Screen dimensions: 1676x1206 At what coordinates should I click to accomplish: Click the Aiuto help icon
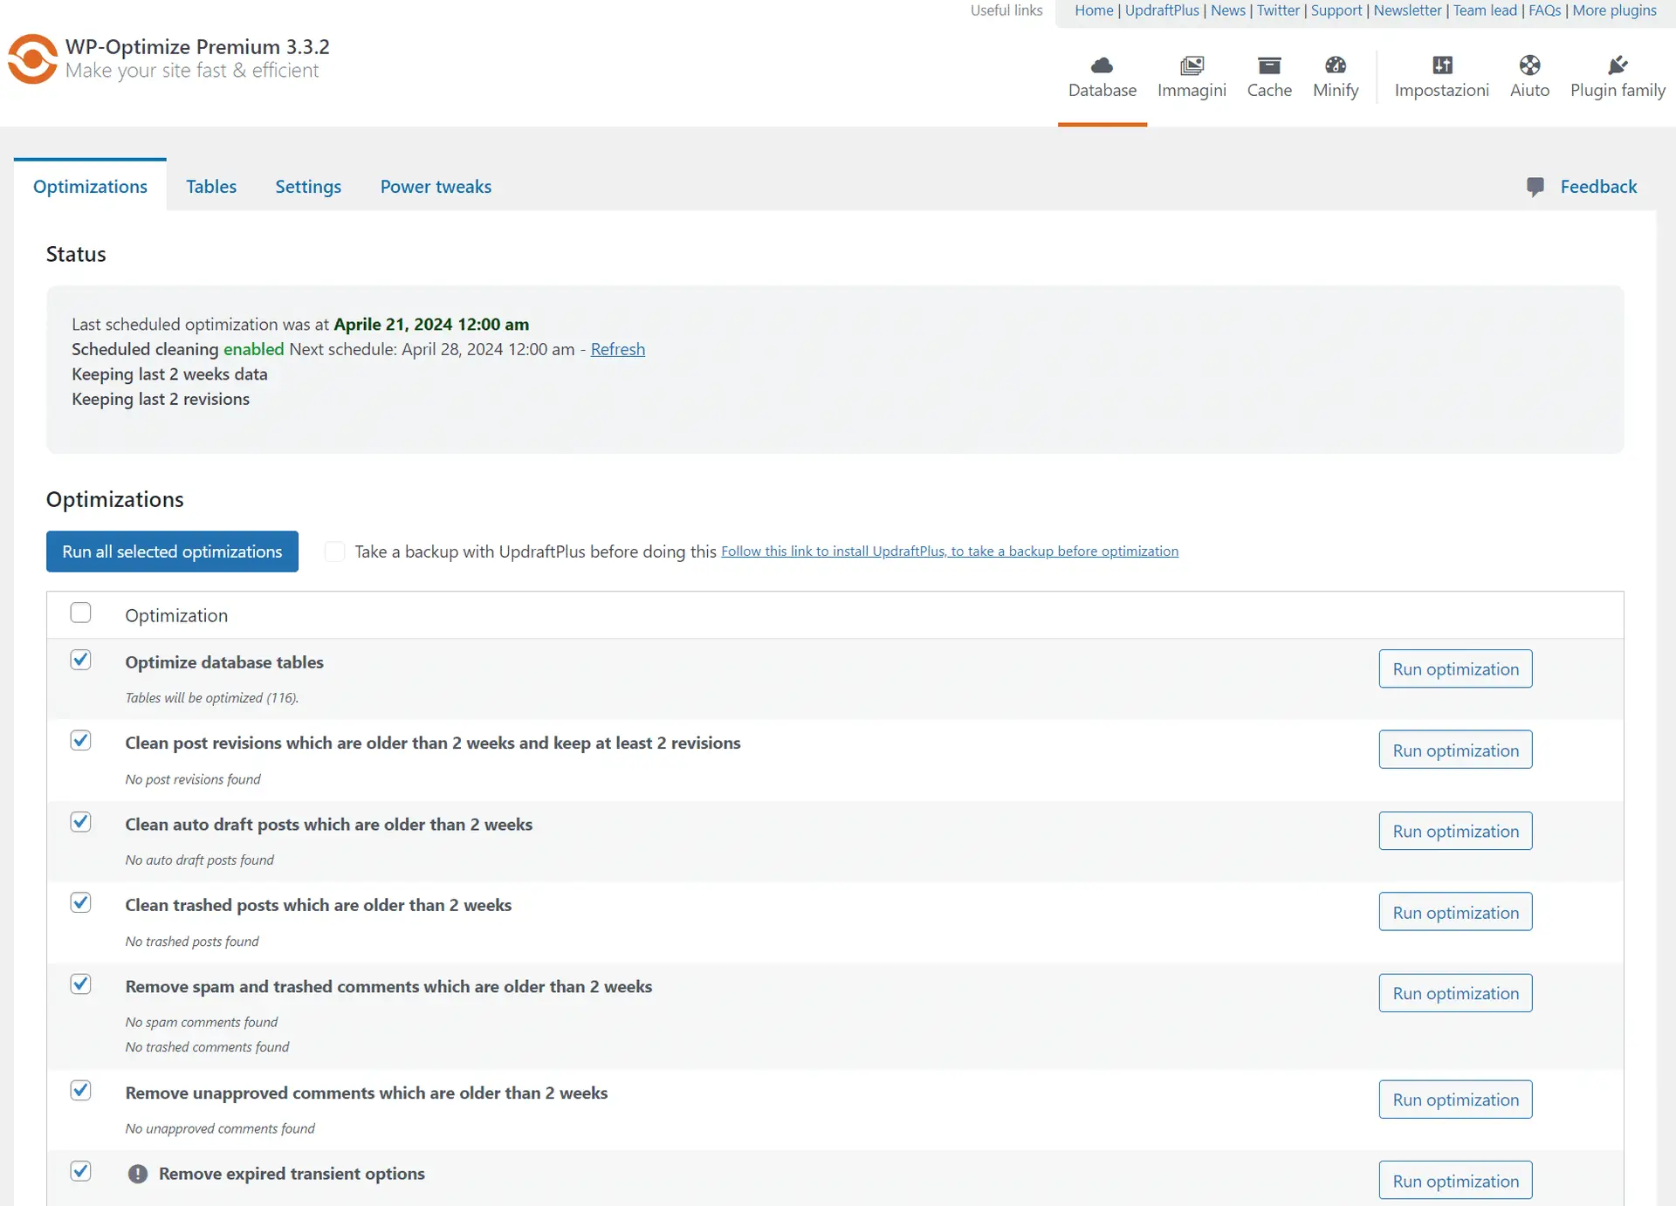pos(1528,64)
